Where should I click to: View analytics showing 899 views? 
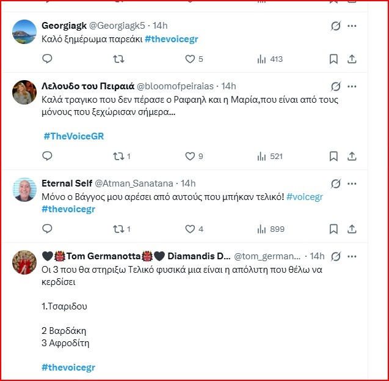pos(270,229)
